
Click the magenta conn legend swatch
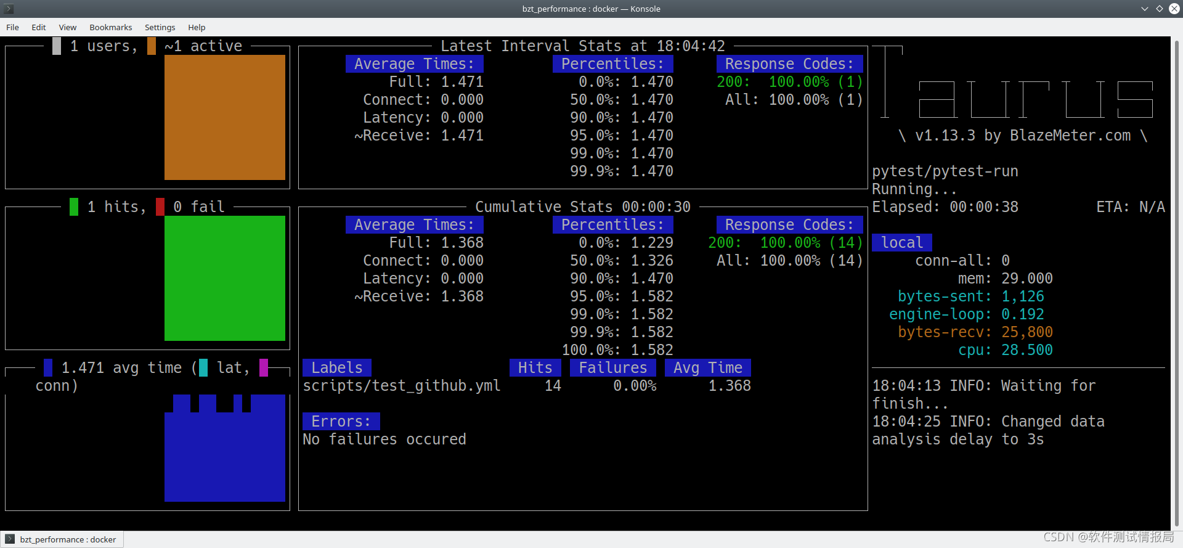click(264, 368)
